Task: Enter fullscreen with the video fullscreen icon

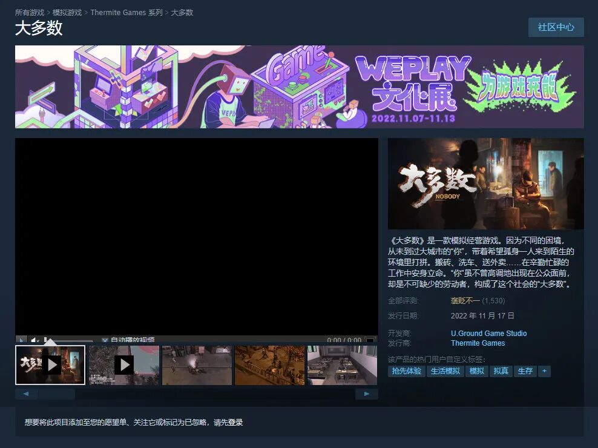Action: pos(370,340)
